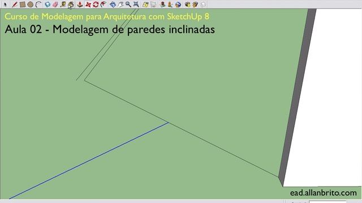Viewport: 362px width, 203px height.
Task: Click the Make Component icon
Action: (48, 5)
